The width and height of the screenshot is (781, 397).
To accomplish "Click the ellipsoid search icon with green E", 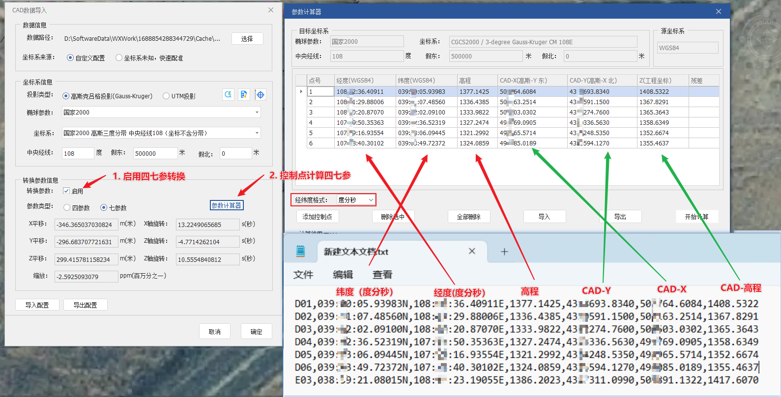I will pyautogui.click(x=228, y=94).
